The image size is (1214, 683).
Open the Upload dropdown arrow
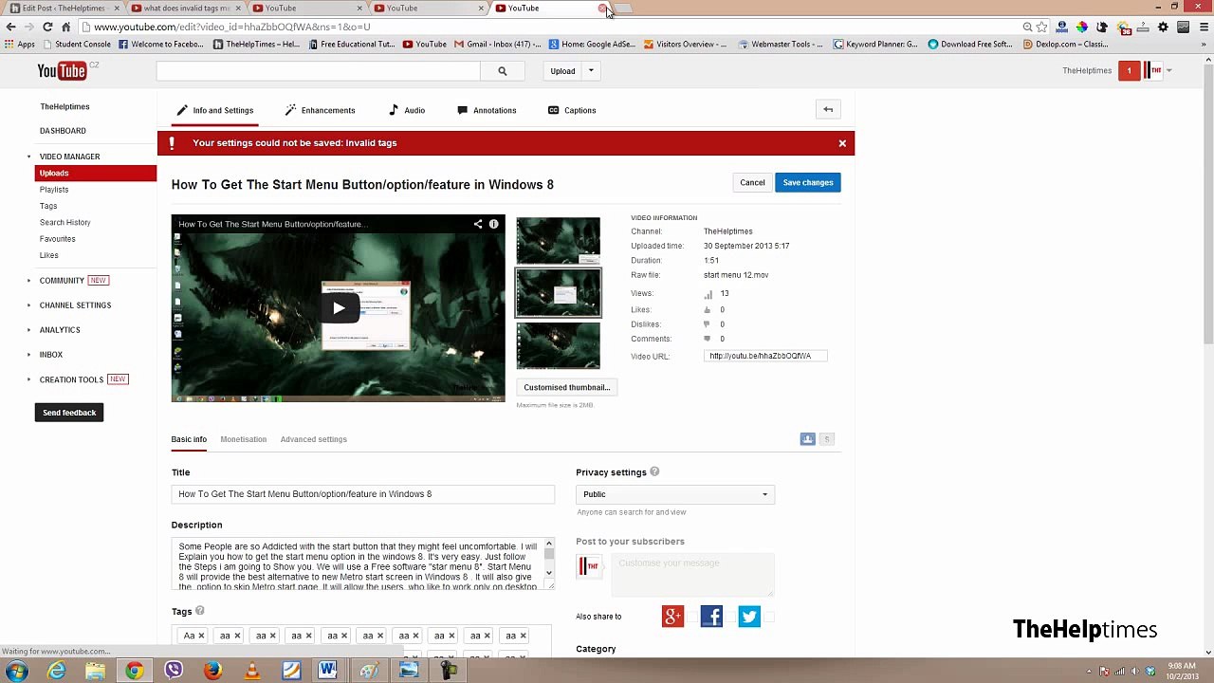click(x=590, y=71)
